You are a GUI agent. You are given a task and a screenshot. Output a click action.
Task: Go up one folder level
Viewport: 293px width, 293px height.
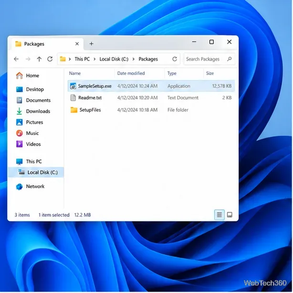click(39, 59)
